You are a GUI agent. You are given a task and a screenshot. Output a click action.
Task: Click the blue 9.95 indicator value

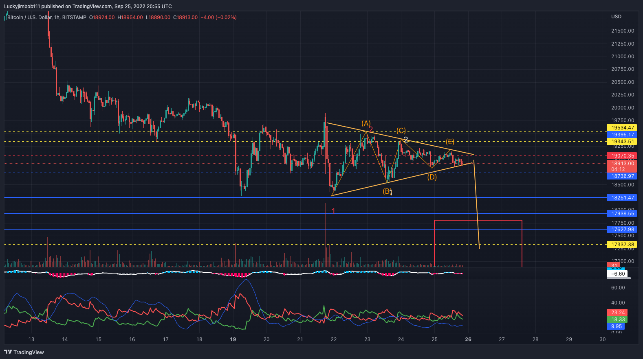(x=616, y=326)
